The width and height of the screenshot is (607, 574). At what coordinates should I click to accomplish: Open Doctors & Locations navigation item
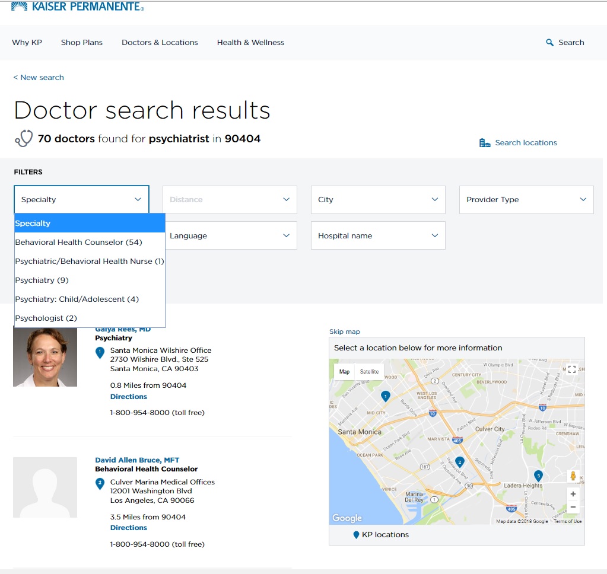[160, 43]
